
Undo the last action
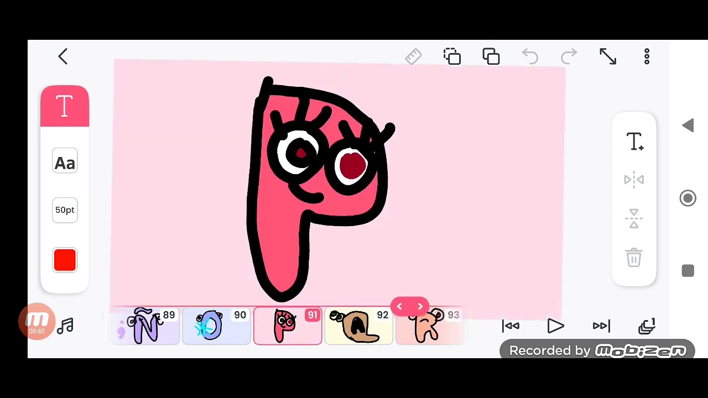(x=530, y=56)
